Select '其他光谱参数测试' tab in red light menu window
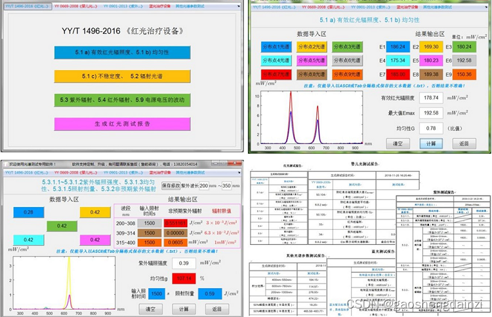This screenshot has width=492, height=317. pyautogui.click(x=190, y=7)
